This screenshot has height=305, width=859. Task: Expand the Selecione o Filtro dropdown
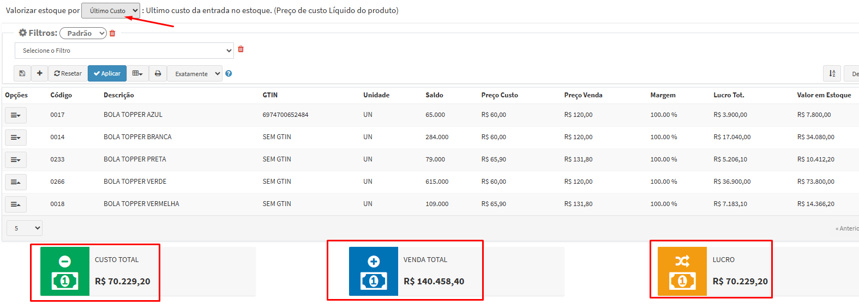point(124,51)
